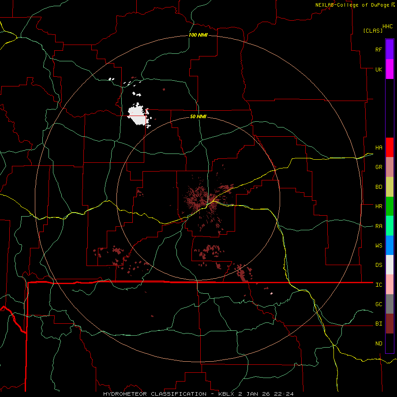Select the GR pink-brown legend swatch

[390, 167]
